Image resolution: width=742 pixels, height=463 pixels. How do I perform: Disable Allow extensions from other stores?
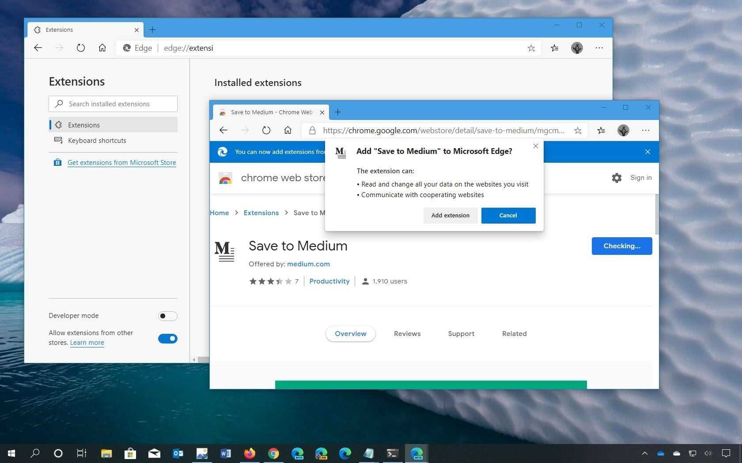point(167,339)
